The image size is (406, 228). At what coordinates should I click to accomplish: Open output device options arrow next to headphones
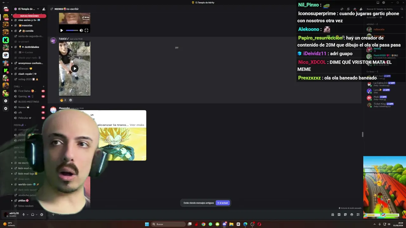[x=36, y=214]
